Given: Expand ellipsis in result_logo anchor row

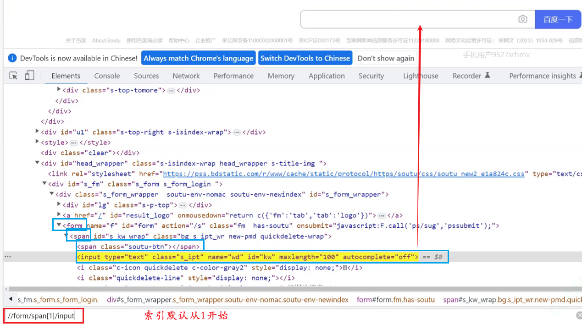Looking at the screenshot, I should coord(382,215).
